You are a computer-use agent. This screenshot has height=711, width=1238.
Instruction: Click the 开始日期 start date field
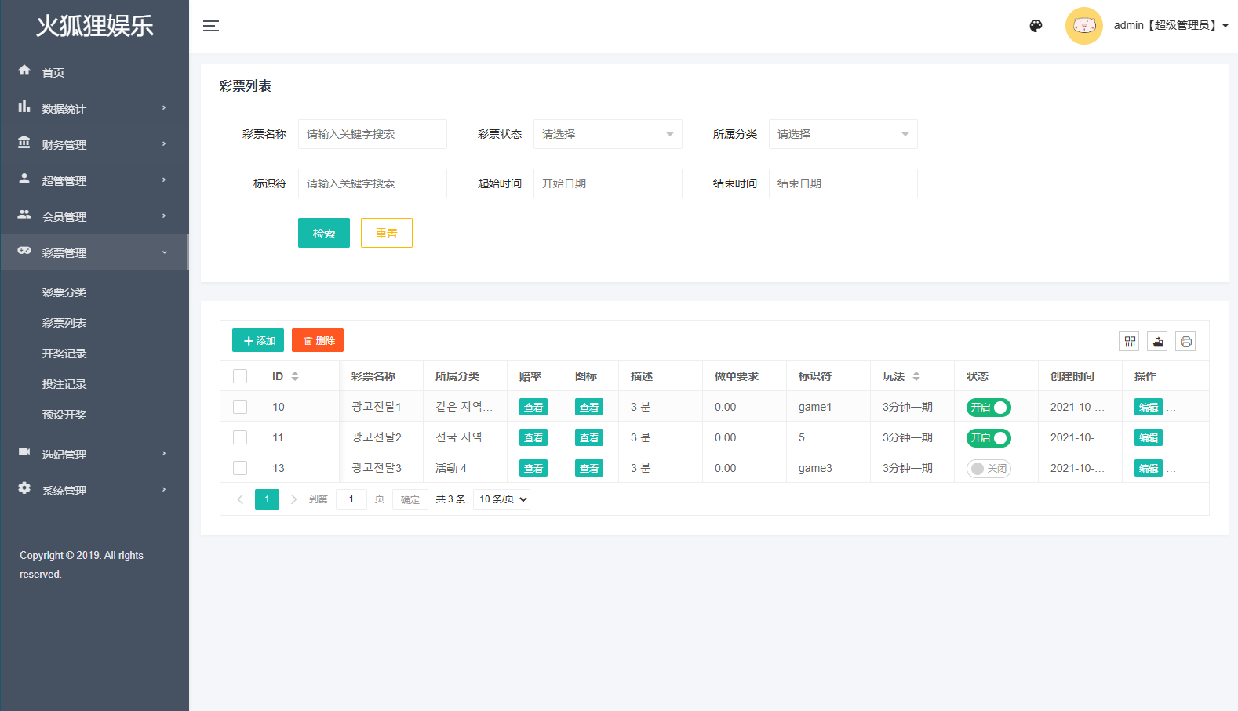[x=608, y=183]
